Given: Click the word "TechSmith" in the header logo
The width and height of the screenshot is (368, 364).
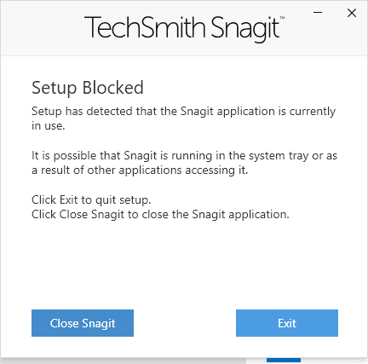Looking at the screenshot, I should coord(145,27).
